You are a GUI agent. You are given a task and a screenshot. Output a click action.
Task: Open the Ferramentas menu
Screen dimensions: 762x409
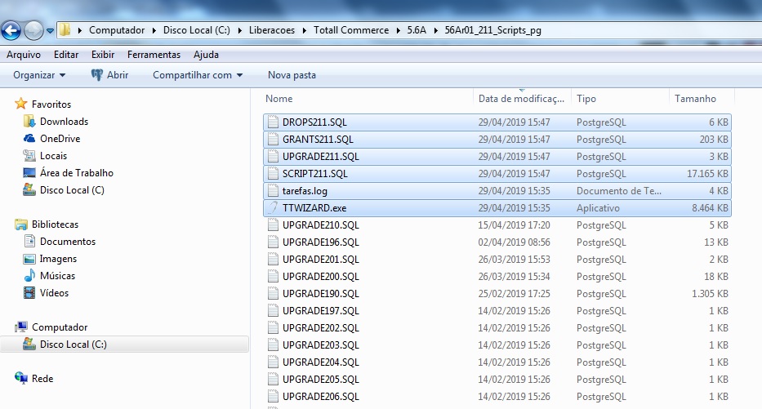pos(154,55)
